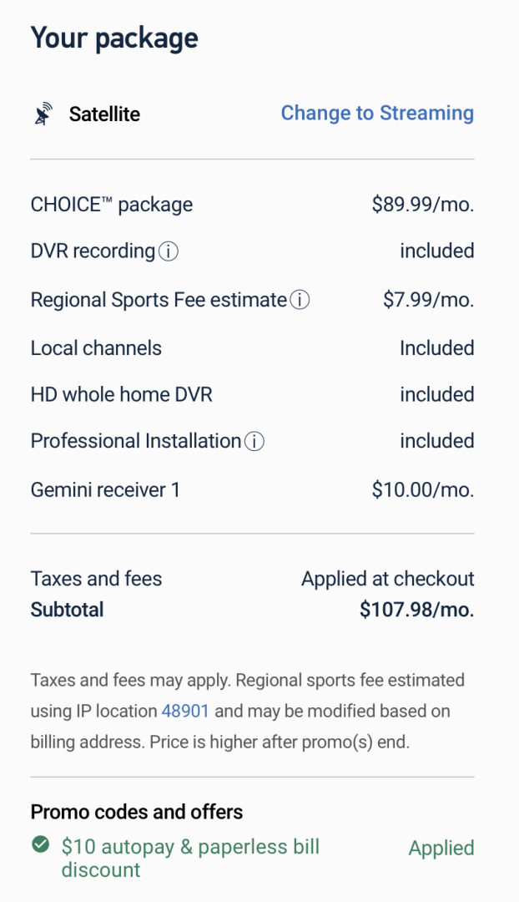Click the Promo codes and offers heading

coord(137,812)
